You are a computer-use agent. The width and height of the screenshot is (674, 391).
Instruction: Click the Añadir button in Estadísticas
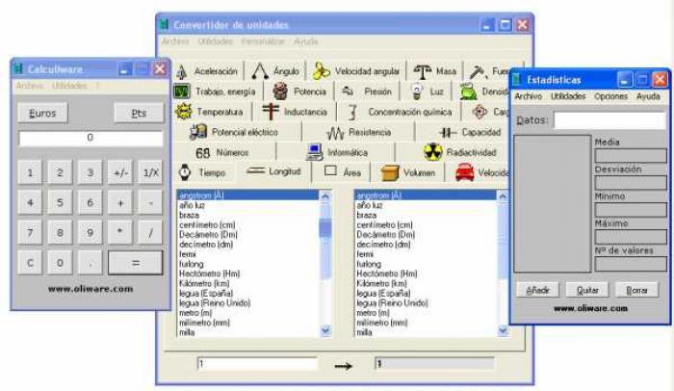point(537,290)
